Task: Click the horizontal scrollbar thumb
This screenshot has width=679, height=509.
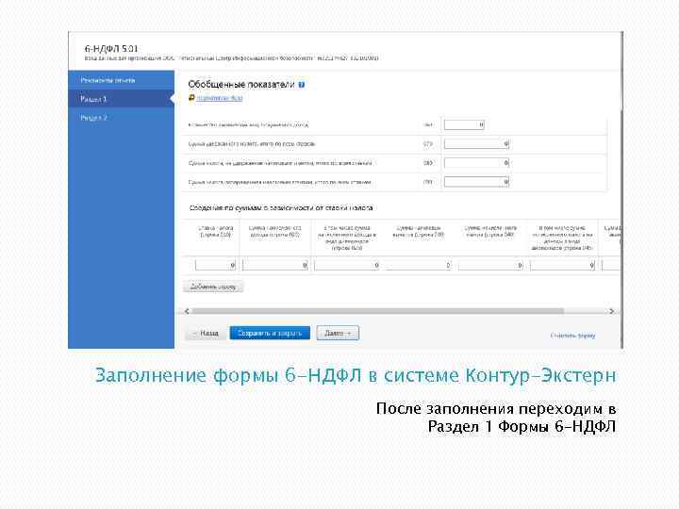Action: (x=377, y=311)
